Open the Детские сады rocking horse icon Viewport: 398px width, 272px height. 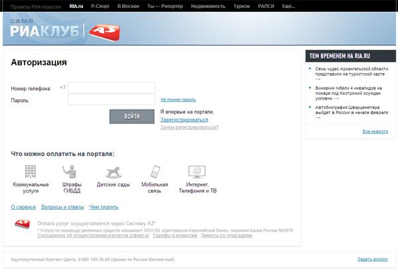(113, 172)
